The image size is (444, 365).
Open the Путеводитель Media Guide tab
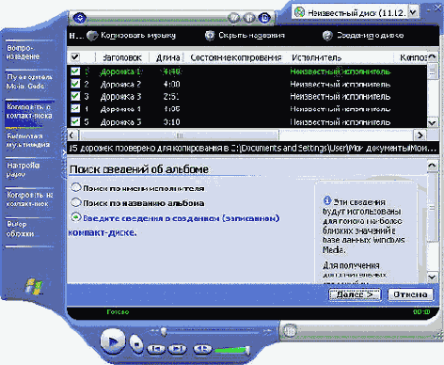click(x=30, y=82)
